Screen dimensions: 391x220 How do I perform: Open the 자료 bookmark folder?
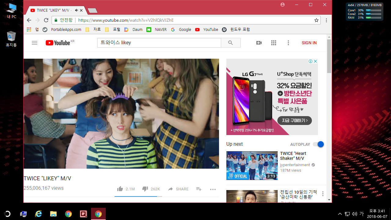(93, 30)
